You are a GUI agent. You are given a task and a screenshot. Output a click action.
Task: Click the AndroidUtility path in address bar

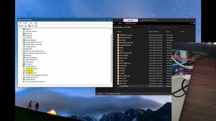[122, 28]
